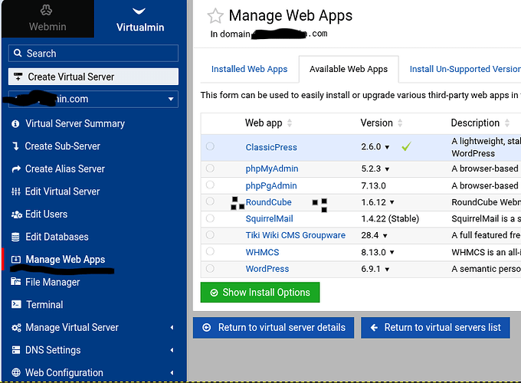
Task: Switch to the Installed Web Apps tab
Action: point(249,69)
